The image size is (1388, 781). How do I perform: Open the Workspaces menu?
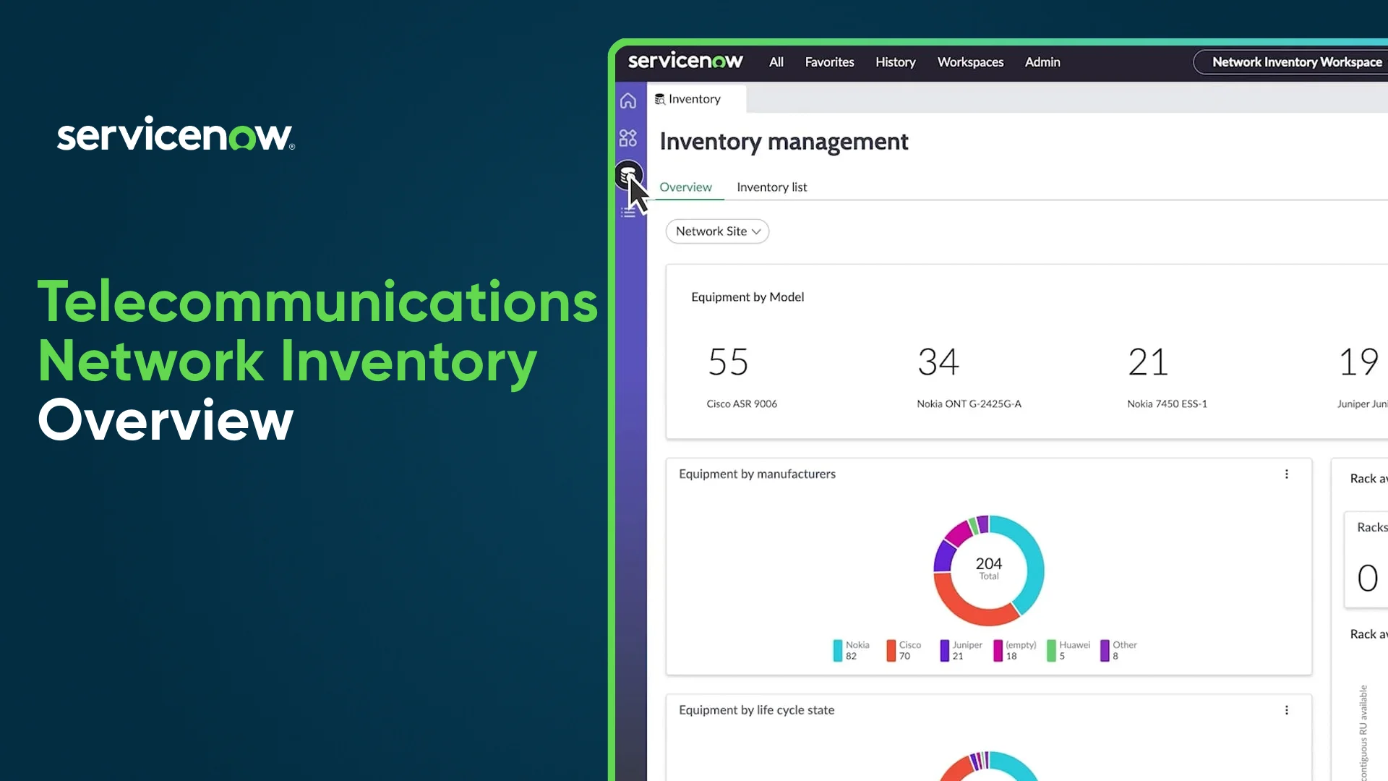pos(970,62)
